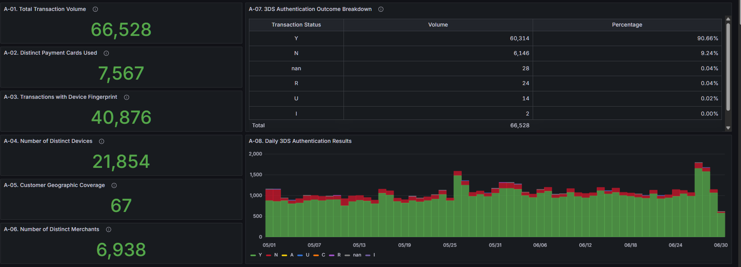Sort table by the Percentage column header
This screenshot has width=741, height=267.
pyautogui.click(x=627, y=25)
